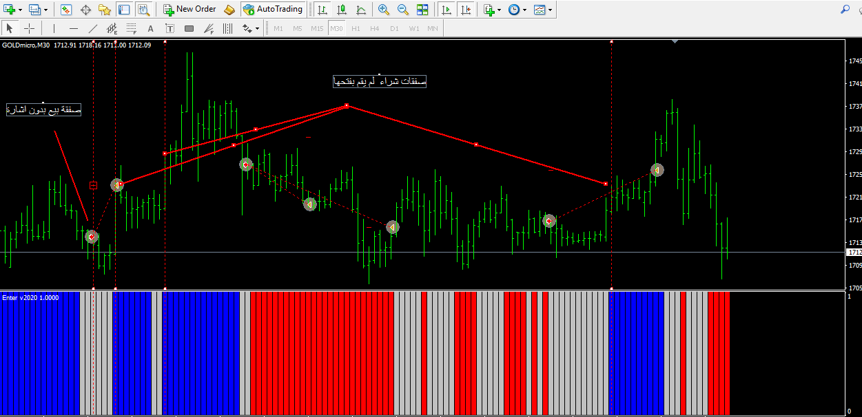Zoom out of the chart
This screenshot has width=862, height=417.
[403, 10]
